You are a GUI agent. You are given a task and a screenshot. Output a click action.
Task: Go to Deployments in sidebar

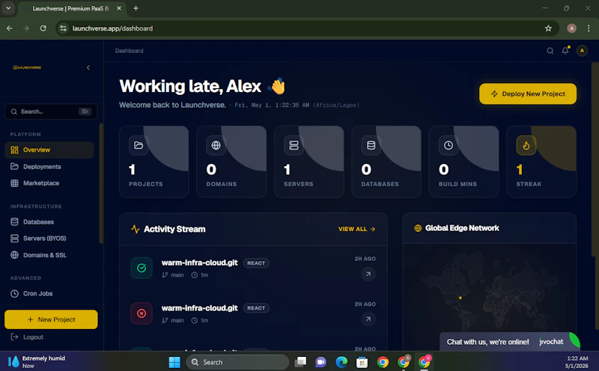coord(49,166)
